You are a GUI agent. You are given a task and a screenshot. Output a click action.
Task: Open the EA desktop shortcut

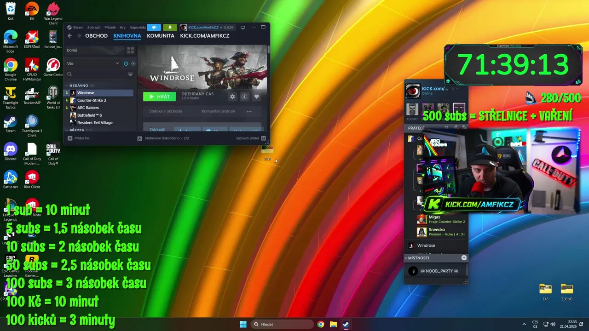(32, 11)
